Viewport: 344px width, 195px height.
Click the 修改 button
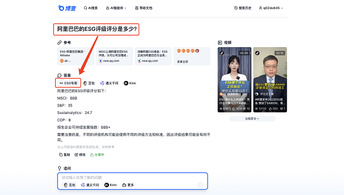pos(80,155)
